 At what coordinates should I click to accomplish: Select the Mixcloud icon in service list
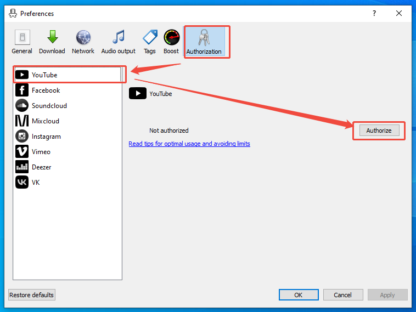(22, 121)
